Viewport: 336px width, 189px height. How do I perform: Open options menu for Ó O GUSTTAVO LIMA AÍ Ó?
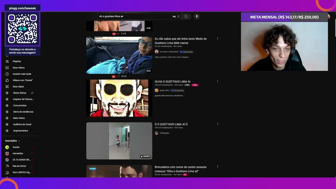218,124
